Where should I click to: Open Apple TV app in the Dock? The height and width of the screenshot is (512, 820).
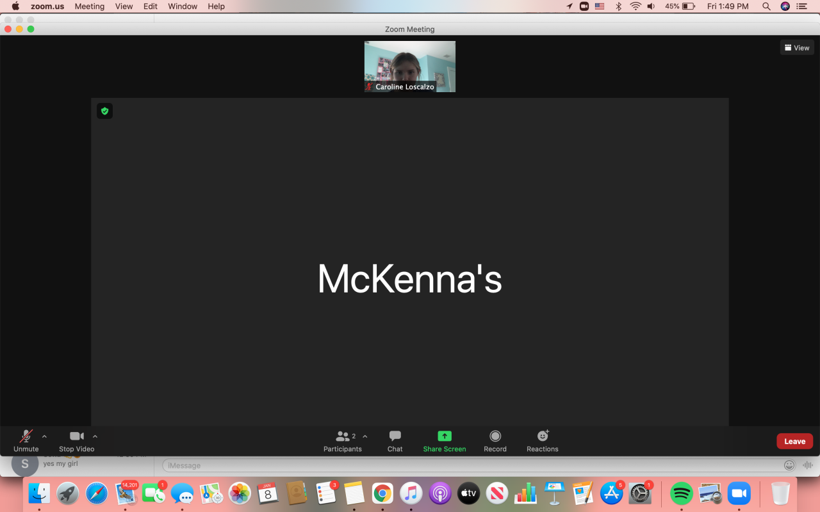tap(468, 493)
